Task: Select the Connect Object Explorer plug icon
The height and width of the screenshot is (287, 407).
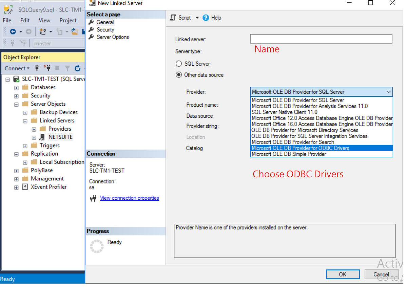Action: (x=37, y=68)
